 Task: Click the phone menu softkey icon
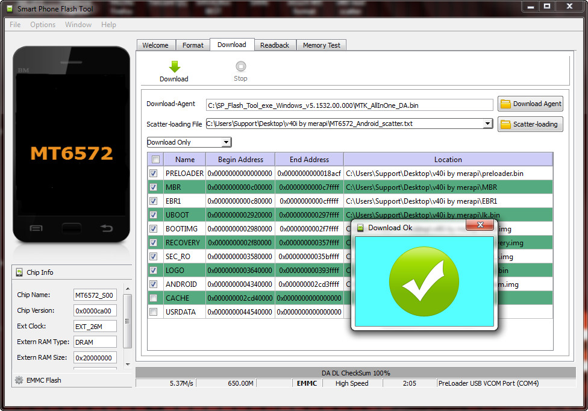pyautogui.click(x=36, y=228)
